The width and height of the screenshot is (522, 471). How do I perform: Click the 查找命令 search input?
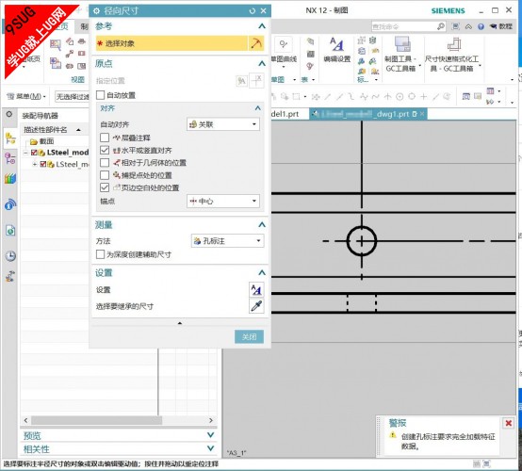pyautogui.click(x=403, y=26)
